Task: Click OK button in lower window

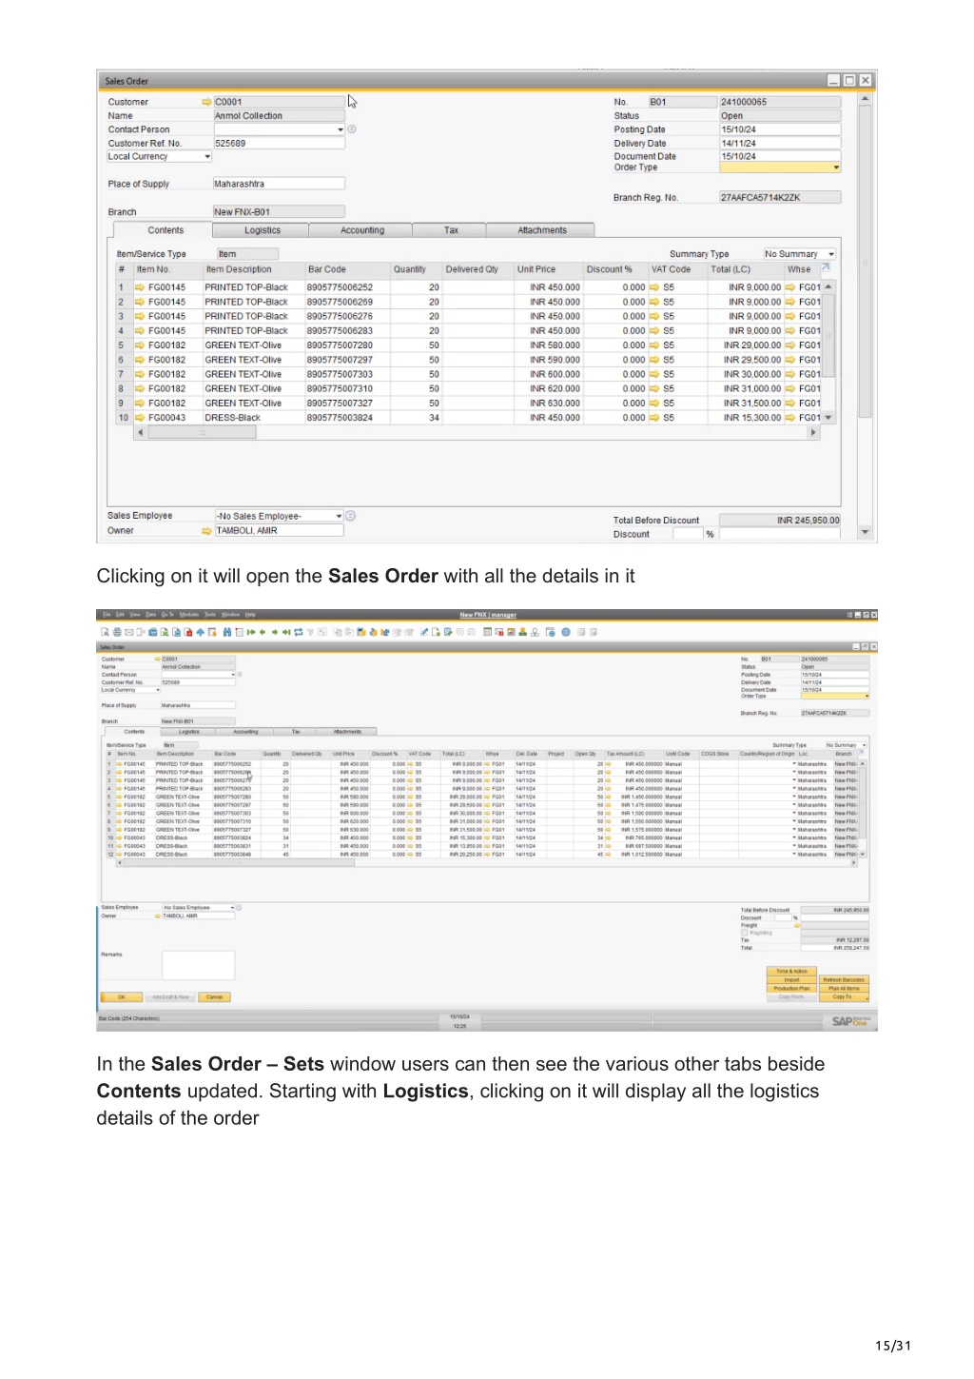Action: click(121, 997)
